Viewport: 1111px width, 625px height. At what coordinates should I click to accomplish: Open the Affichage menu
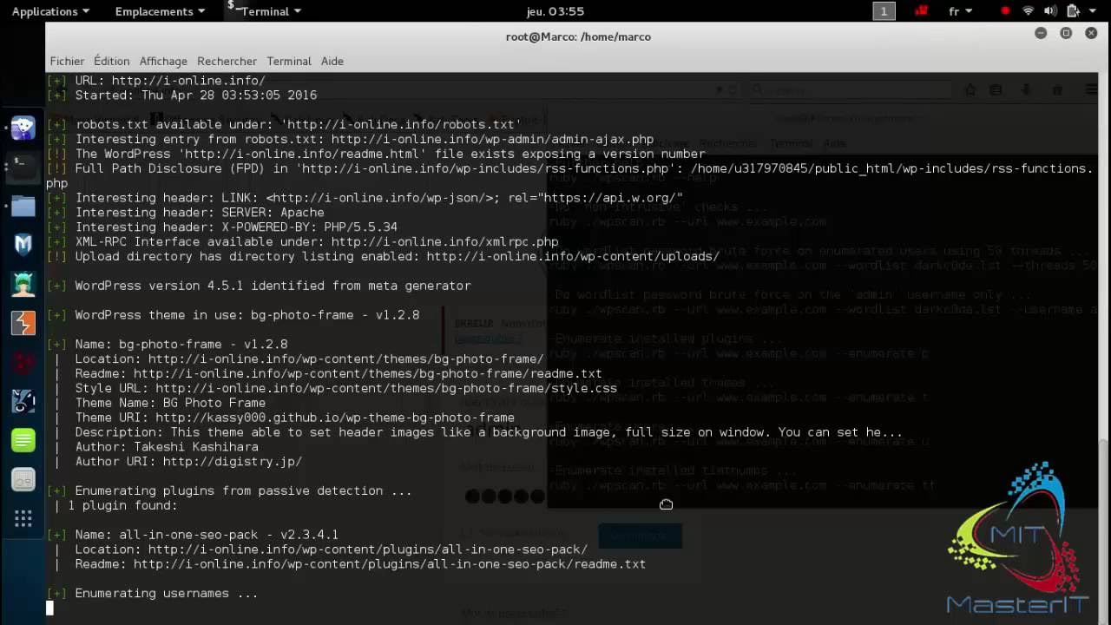163,61
